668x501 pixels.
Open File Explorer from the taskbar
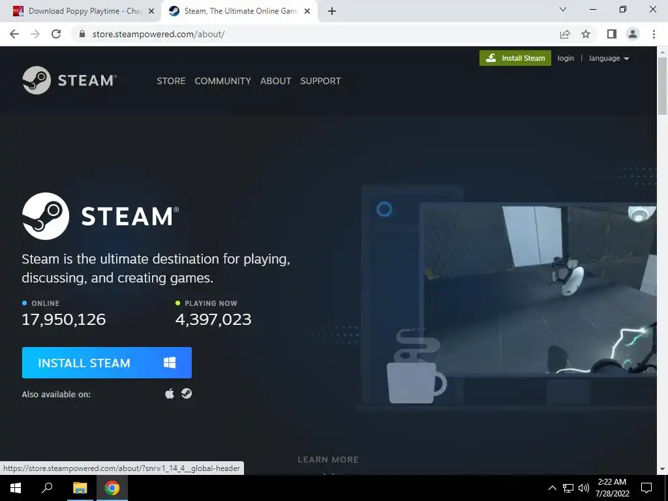(80, 488)
